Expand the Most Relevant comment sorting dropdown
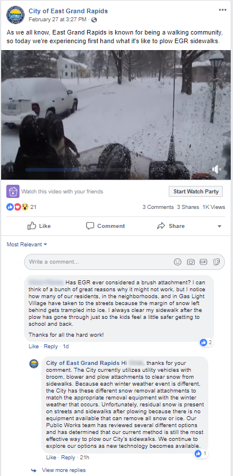Image resolution: width=233 pixels, height=476 pixels. point(27,245)
